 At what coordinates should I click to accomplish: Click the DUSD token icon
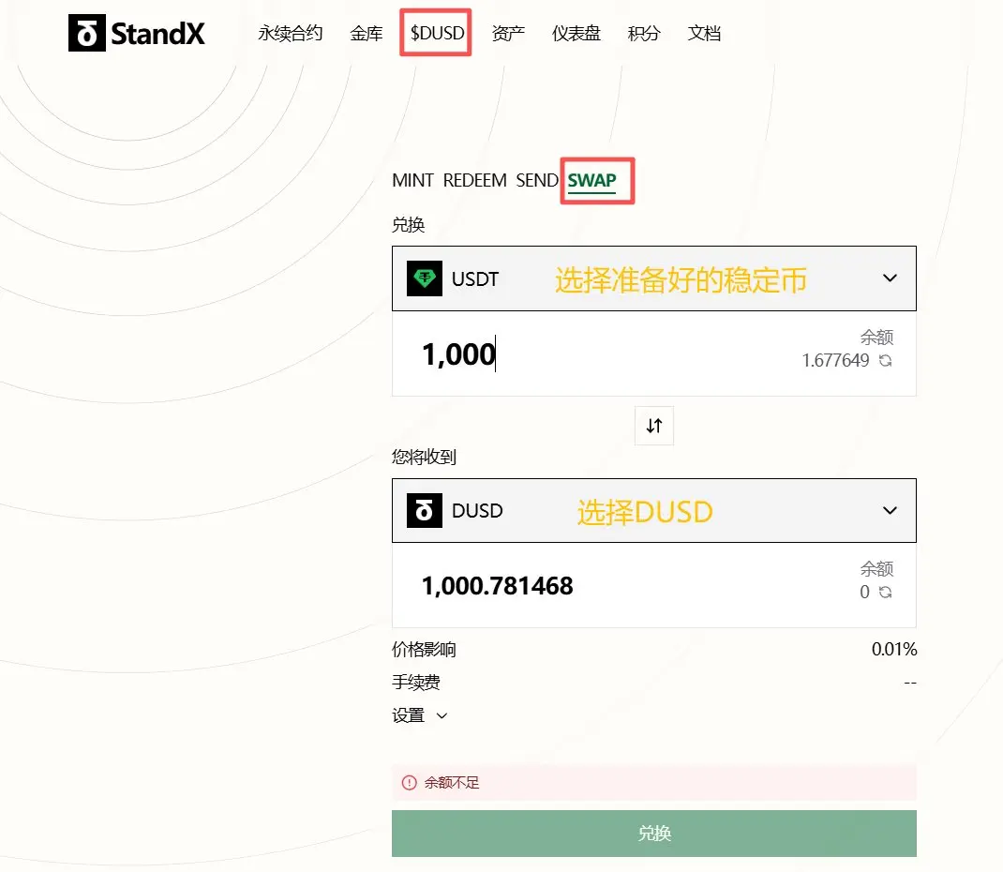tap(424, 510)
